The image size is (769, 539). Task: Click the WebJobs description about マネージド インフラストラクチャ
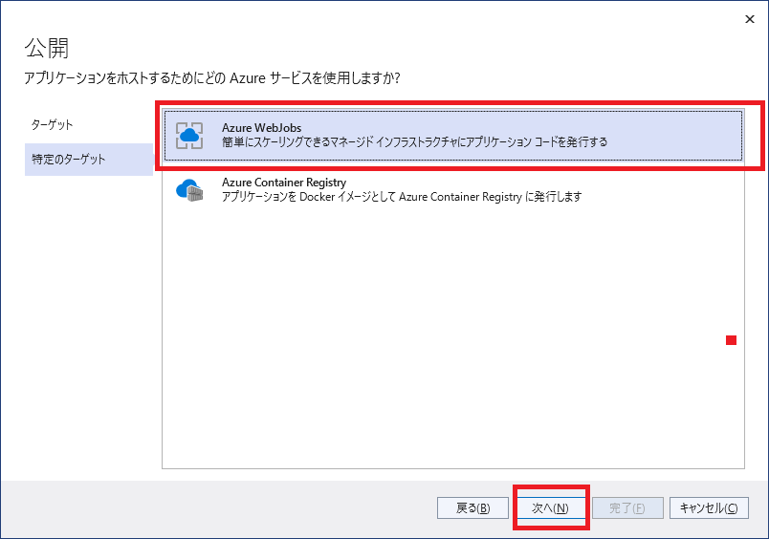point(414,142)
